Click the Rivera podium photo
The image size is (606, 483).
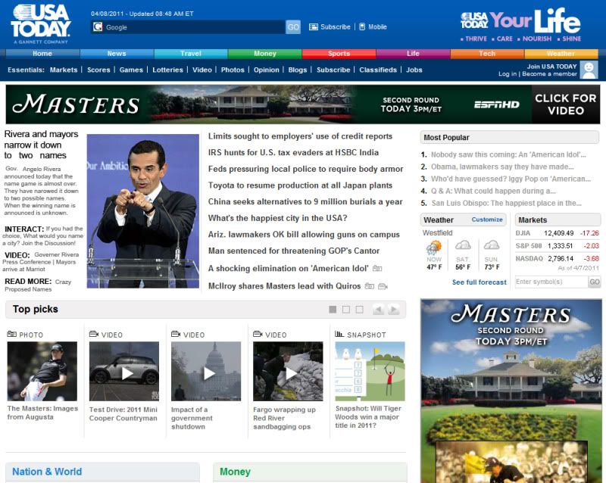click(143, 211)
